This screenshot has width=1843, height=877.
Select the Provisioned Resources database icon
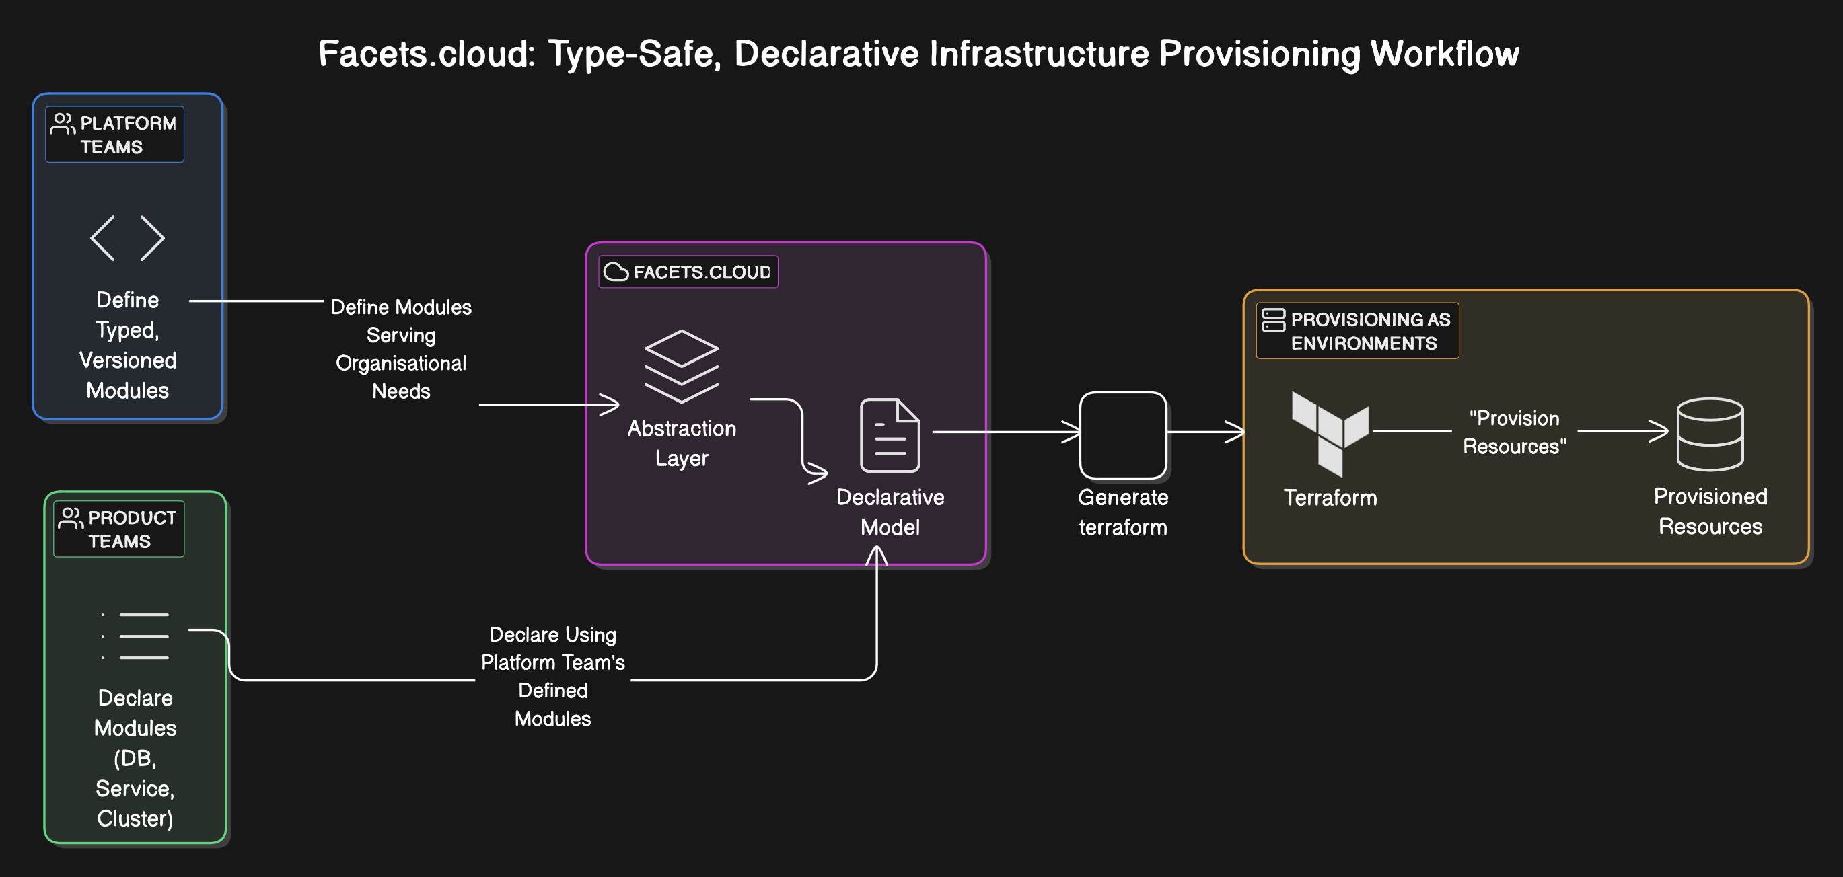[1710, 434]
